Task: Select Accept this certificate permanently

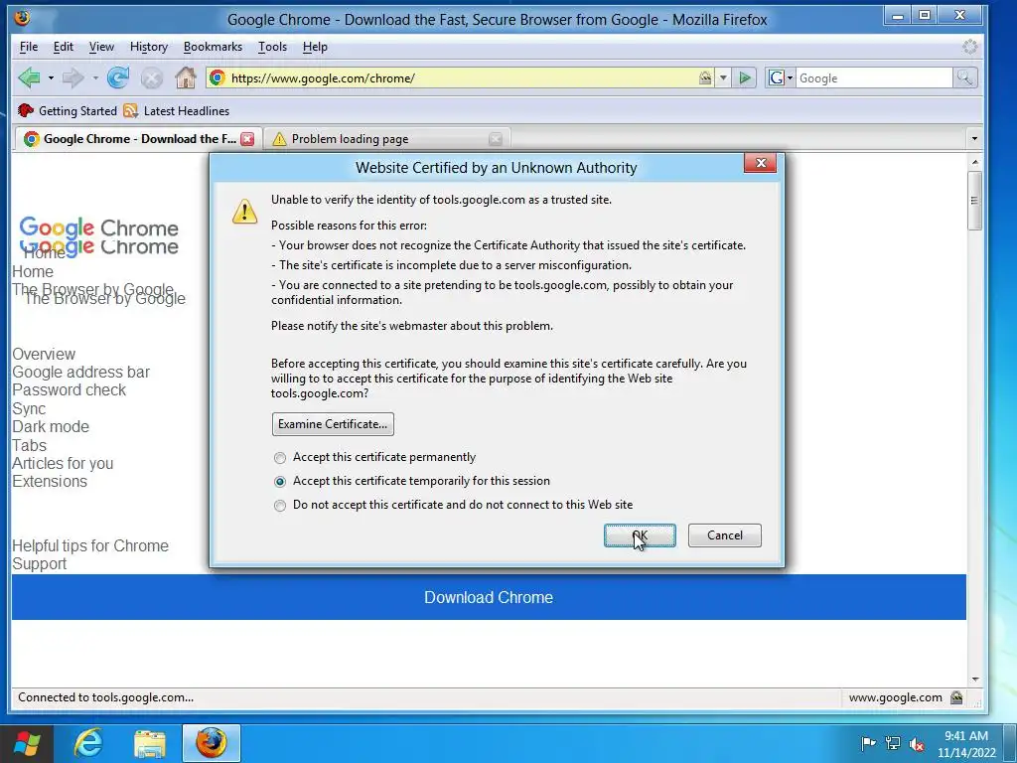Action: [x=279, y=458]
